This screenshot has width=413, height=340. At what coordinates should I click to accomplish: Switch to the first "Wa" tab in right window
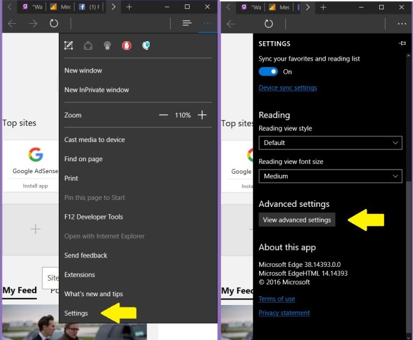[x=252, y=7]
